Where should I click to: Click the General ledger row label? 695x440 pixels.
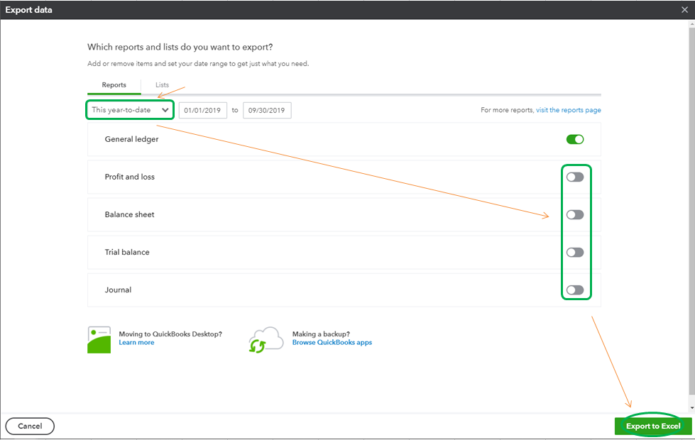(131, 139)
